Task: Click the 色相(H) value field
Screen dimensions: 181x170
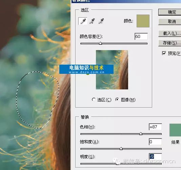Action: coord(155,127)
